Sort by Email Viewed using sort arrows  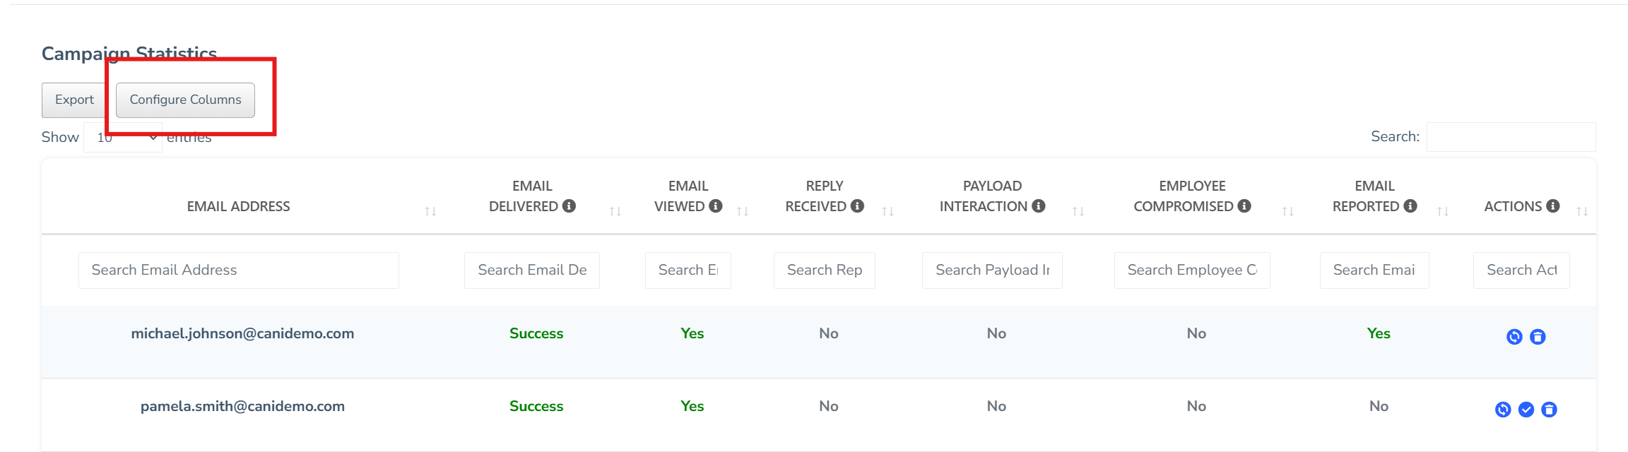pos(743,211)
